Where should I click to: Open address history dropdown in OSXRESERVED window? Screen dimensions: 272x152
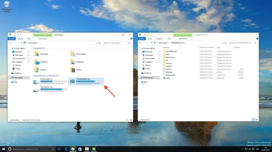coord(222,42)
